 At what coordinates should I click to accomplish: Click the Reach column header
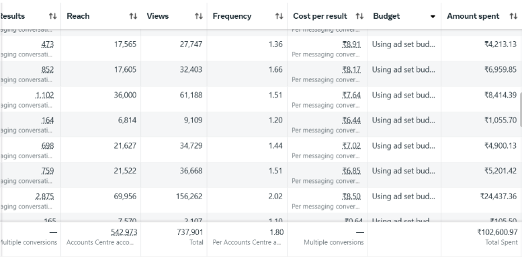[78, 16]
